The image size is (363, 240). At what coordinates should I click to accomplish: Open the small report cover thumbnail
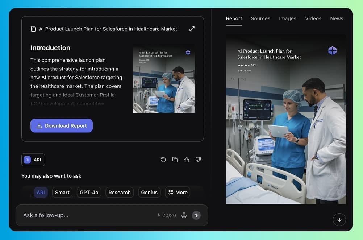pos(164,79)
